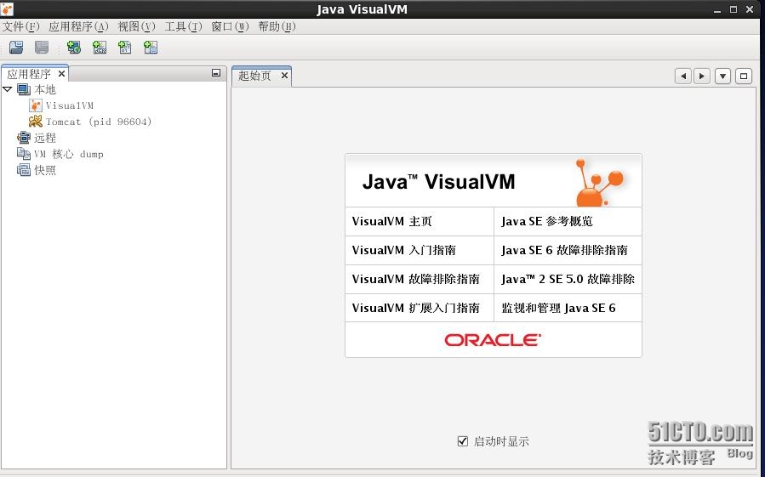Select the 远程 tree label
The image size is (765, 477).
click(x=45, y=138)
